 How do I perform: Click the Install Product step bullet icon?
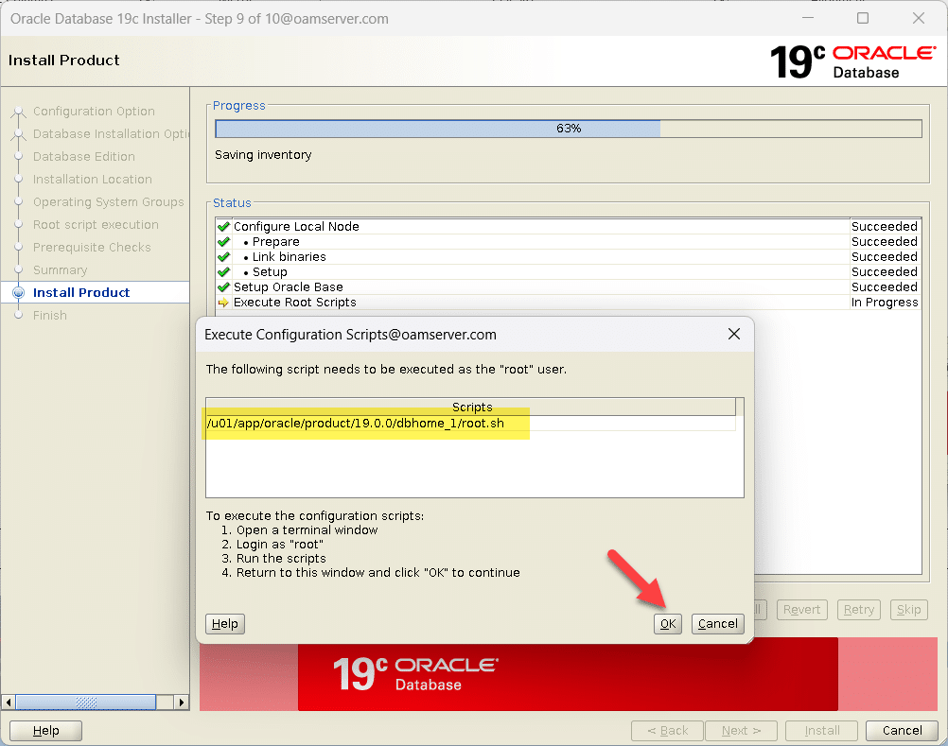click(19, 292)
